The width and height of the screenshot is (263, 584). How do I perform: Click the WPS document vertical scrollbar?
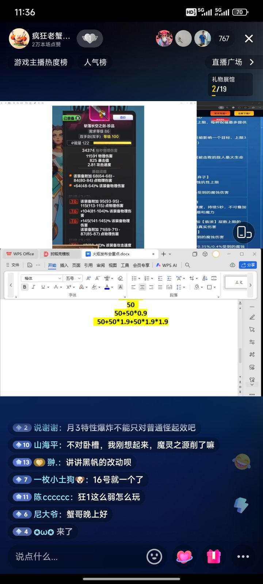(240, 356)
